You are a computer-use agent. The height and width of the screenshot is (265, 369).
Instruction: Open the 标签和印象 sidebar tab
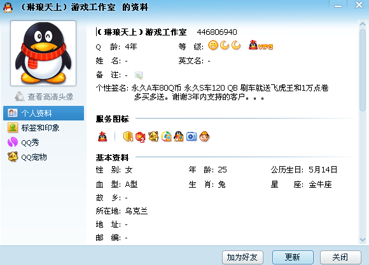[34, 127]
